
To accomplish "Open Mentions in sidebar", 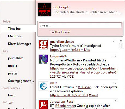I will pyautogui.click(x=15, y=36).
